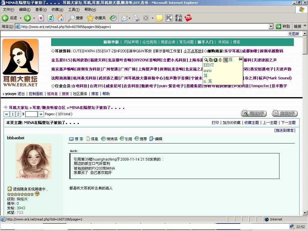Click the K logo toolbar icon
This screenshot has width=308, height=231.
(x=169, y=18)
